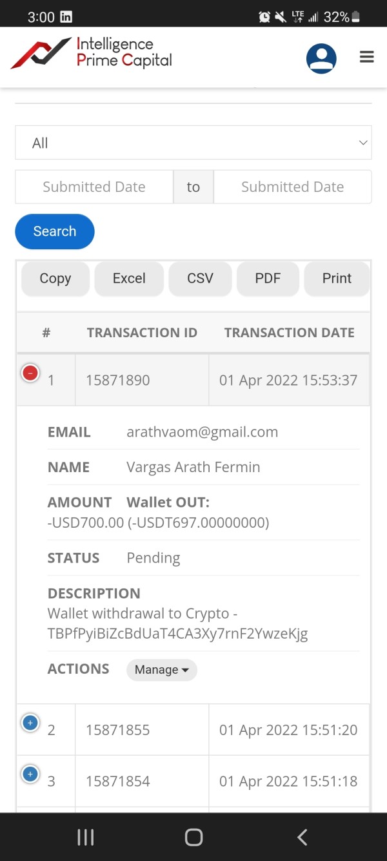Sort by Transaction ID column header
387x861 pixels.
[x=142, y=333]
